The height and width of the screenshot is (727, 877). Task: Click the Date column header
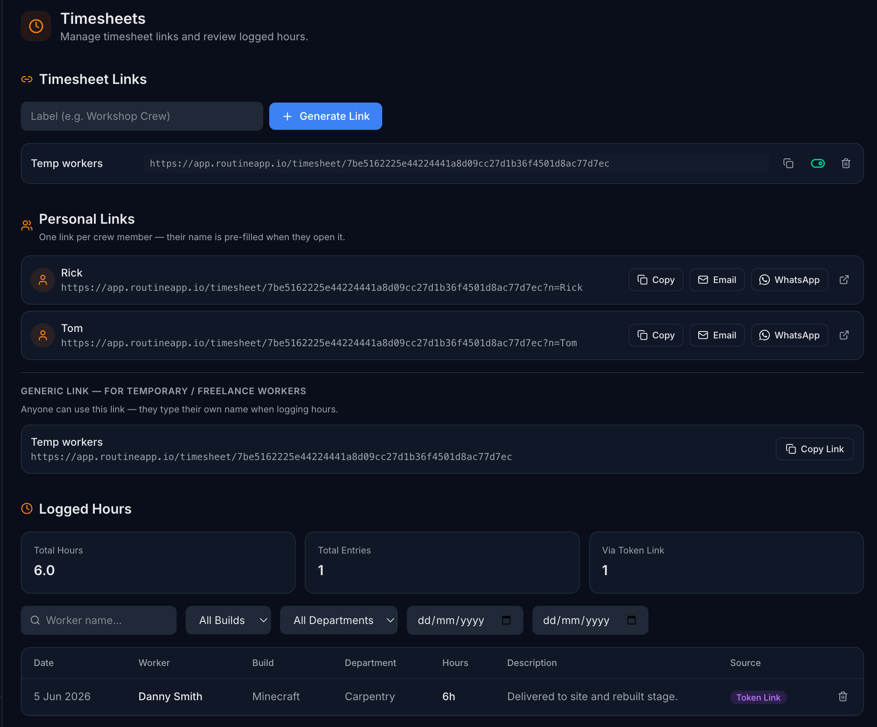click(x=44, y=663)
